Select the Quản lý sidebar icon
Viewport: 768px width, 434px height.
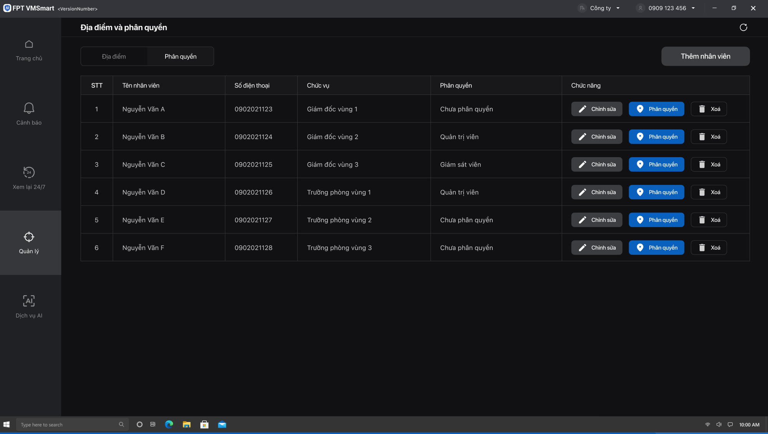click(29, 237)
